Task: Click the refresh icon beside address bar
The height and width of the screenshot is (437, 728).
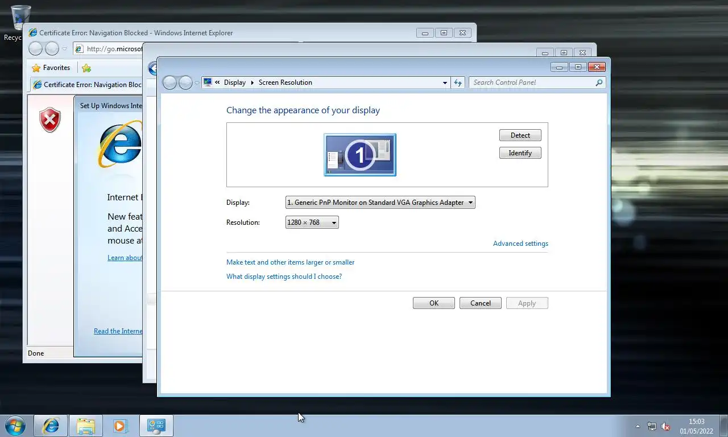Action: [458, 83]
